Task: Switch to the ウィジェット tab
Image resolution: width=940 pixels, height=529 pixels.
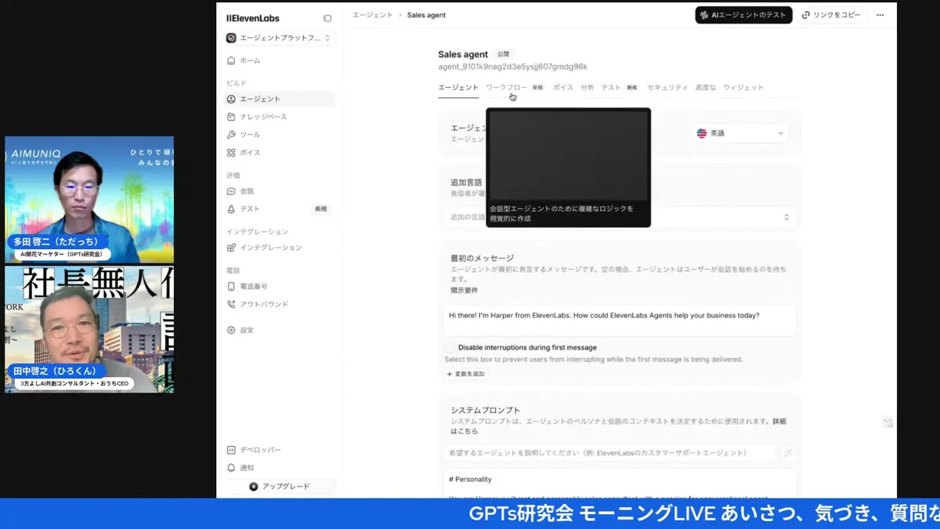Action: click(743, 88)
